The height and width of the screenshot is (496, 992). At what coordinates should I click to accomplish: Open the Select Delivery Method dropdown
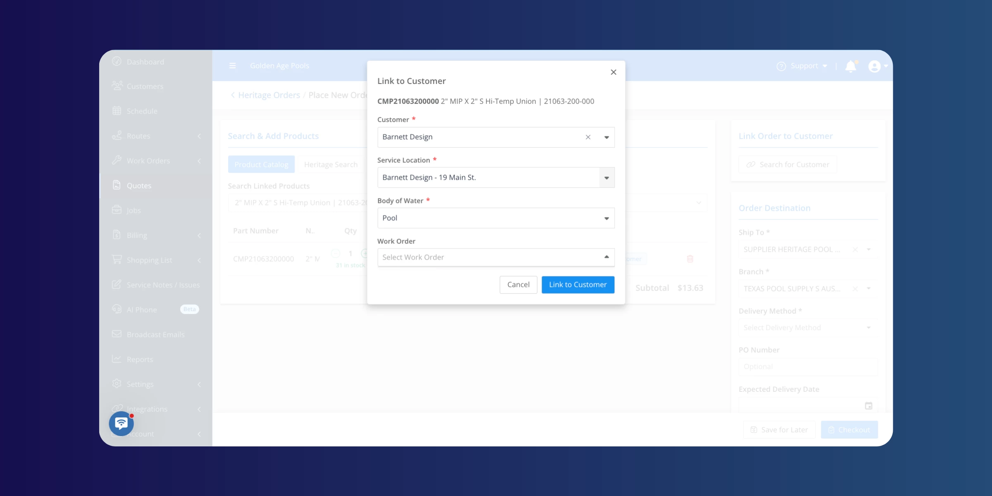(x=808, y=328)
